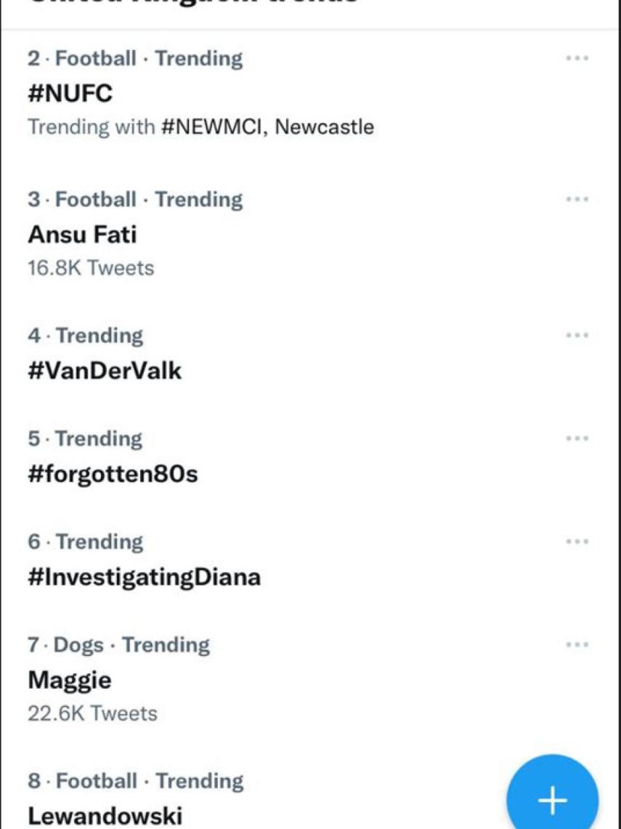This screenshot has width=621, height=829.
Task: Open more options for #forgotten80s trend
Action: pos(577,438)
